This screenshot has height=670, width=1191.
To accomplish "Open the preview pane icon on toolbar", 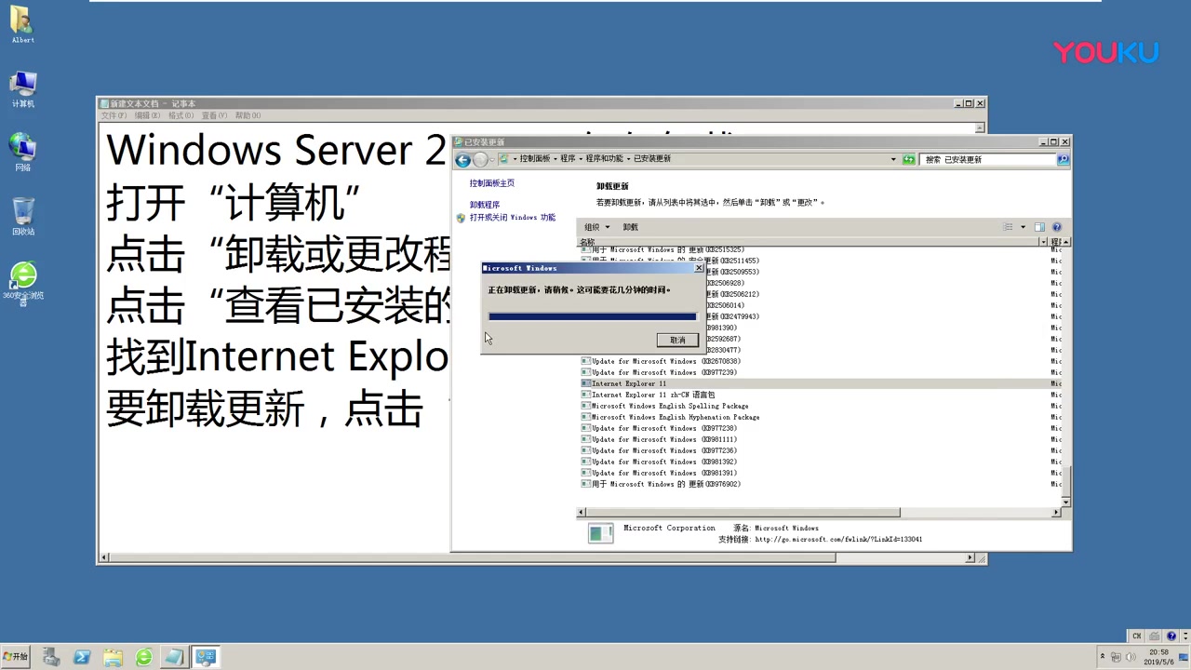I will click(x=1039, y=226).
